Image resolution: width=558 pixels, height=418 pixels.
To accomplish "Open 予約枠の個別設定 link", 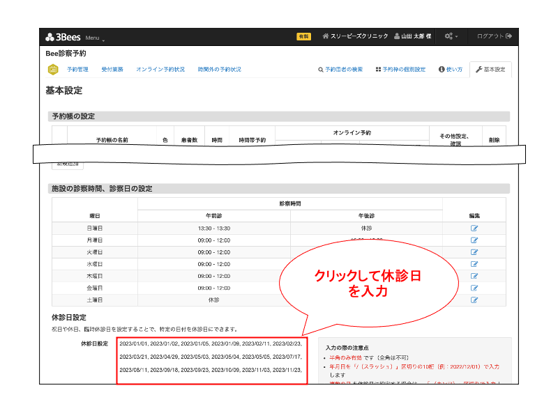I will [x=400, y=70].
